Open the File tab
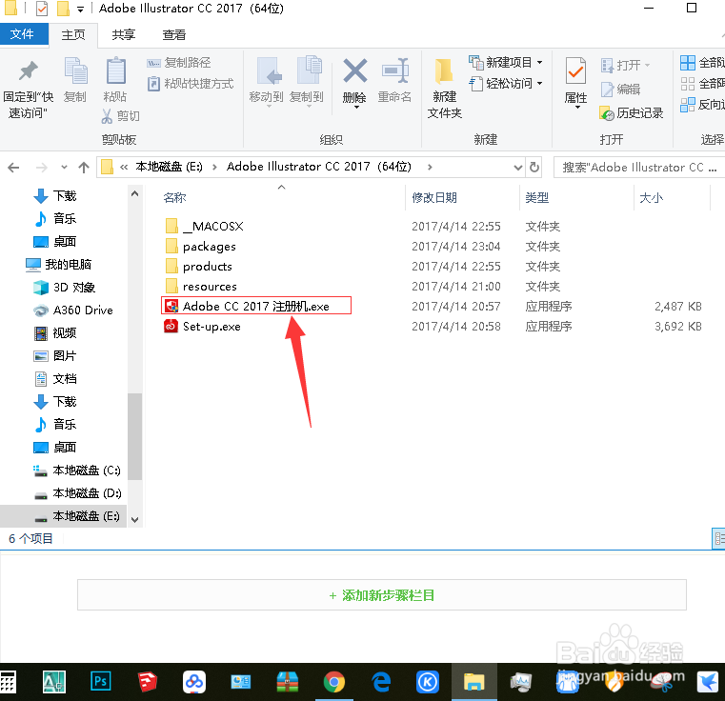 pos(22,34)
